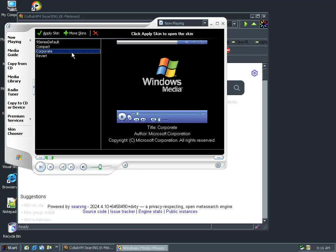Click the Rewind button at seek bar left

(x=40, y=158)
